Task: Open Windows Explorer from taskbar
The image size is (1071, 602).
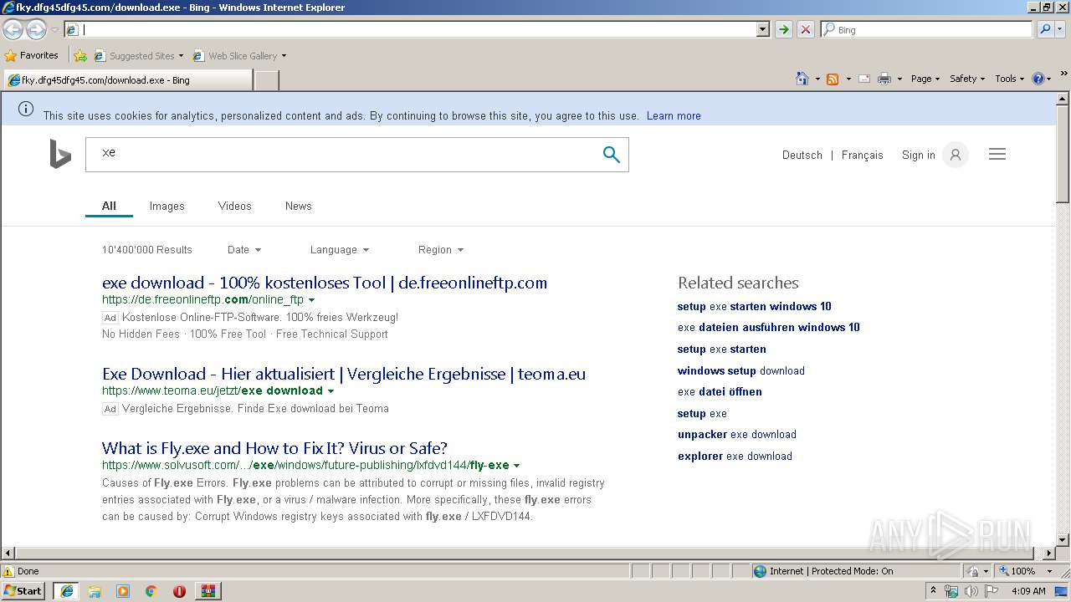Action: (x=95, y=591)
